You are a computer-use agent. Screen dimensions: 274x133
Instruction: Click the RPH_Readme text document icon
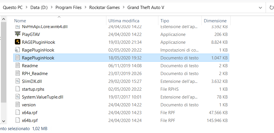click(x=17, y=73)
